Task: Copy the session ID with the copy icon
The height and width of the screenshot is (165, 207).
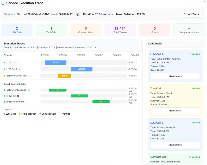Action: [x=78, y=14]
